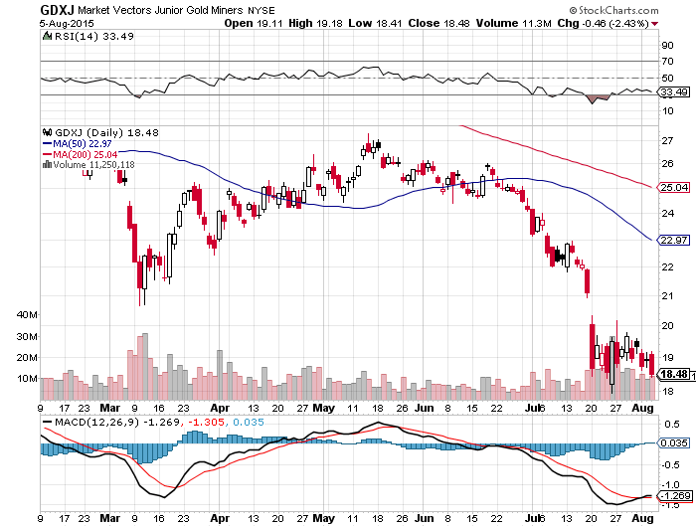Click the High 19.18 value
The width and height of the screenshot is (696, 527).
(315, 23)
